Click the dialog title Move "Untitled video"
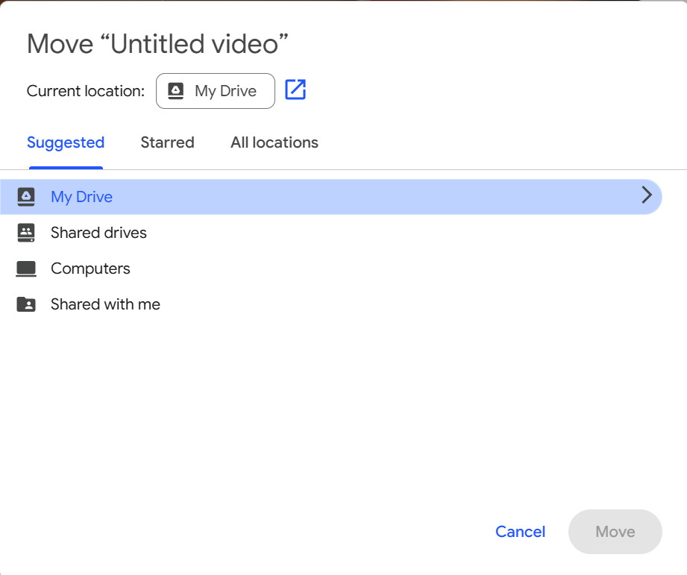The image size is (687, 575). coord(157,44)
